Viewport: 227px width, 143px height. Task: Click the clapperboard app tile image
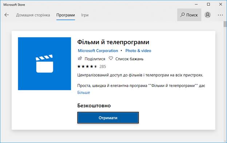[44, 64]
